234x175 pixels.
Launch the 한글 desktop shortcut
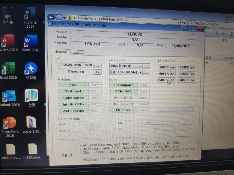click(31, 98)
